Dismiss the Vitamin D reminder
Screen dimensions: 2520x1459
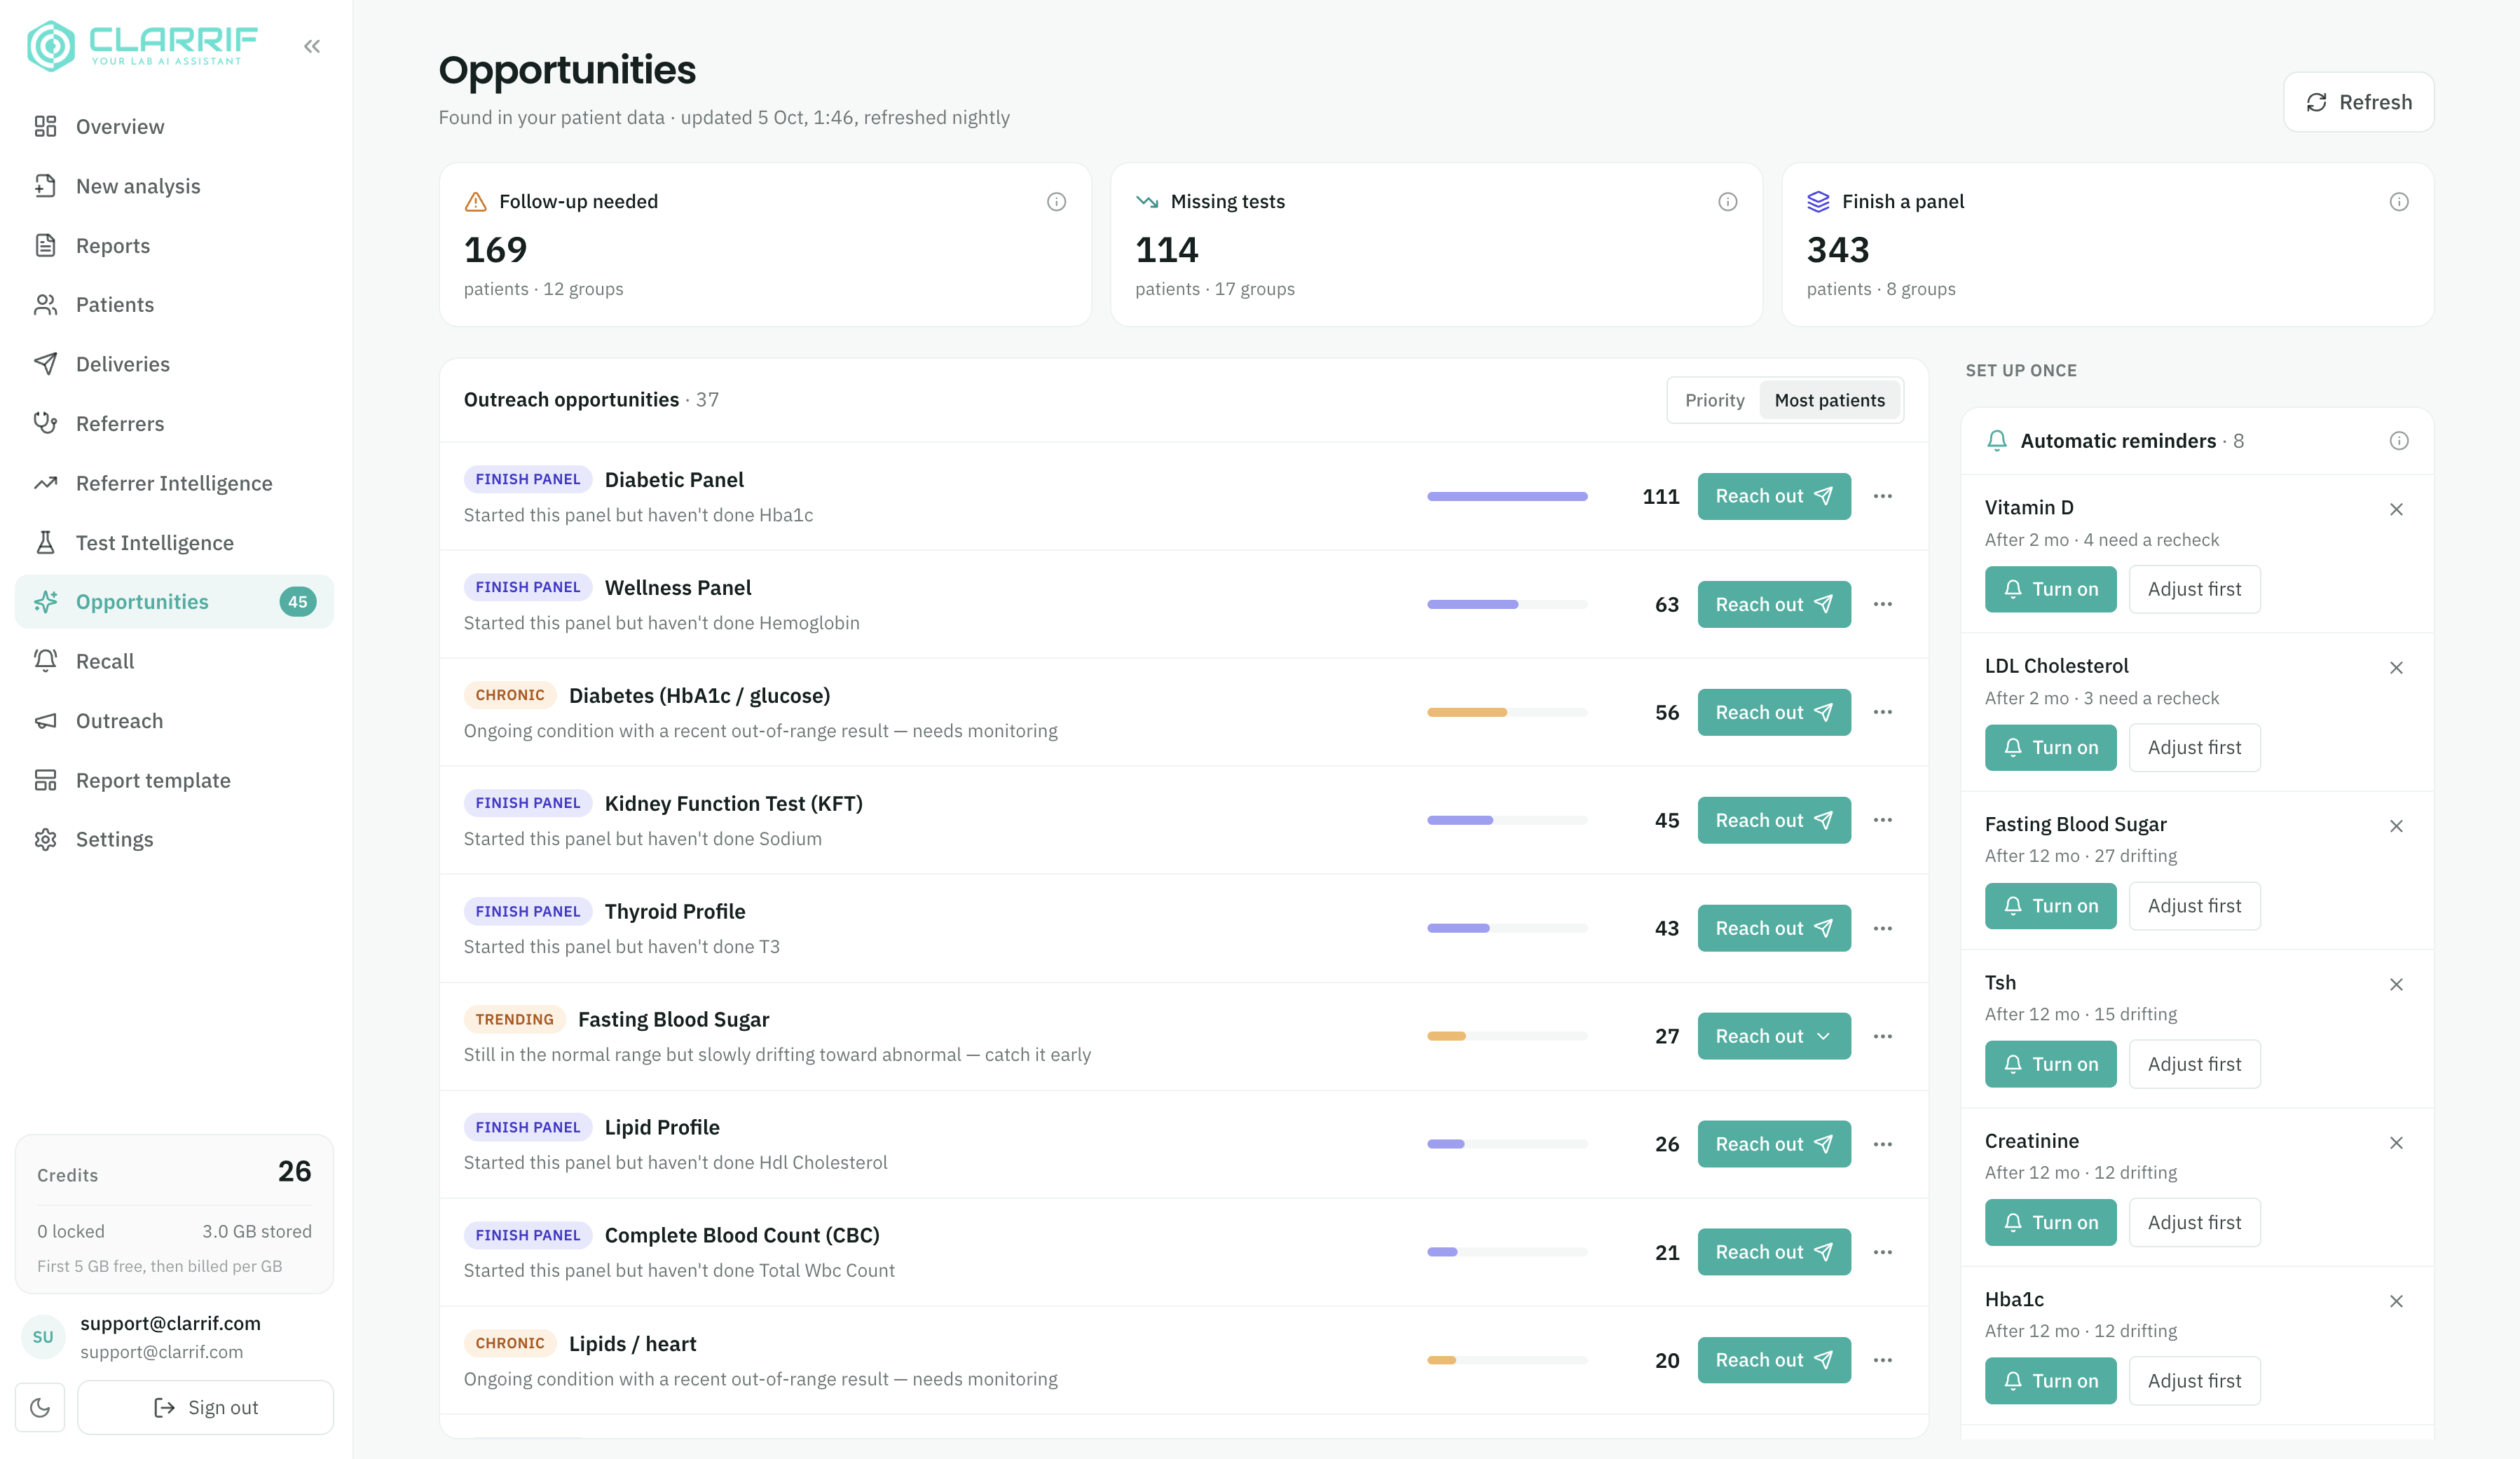pos(2396,510)
